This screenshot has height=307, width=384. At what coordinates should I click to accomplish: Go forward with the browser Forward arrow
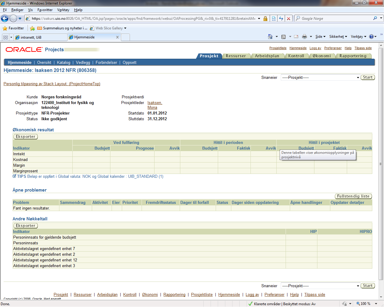coord(13,19)
